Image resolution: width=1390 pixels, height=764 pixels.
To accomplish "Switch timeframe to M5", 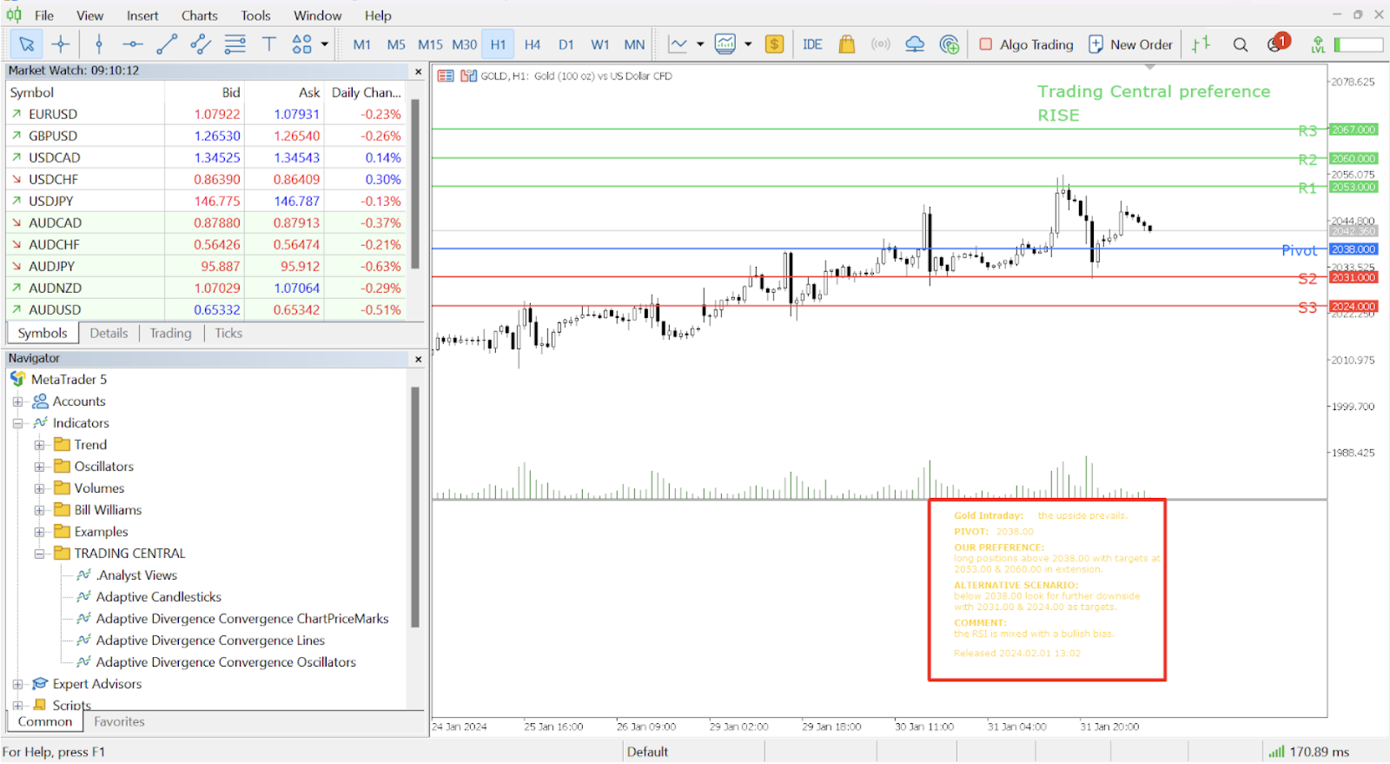I will (x=396, y=44).
